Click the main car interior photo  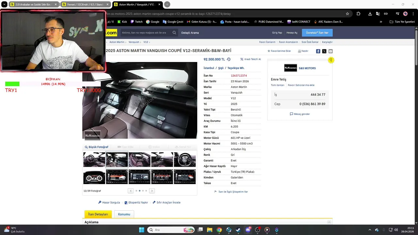click(x=140, y=100)
